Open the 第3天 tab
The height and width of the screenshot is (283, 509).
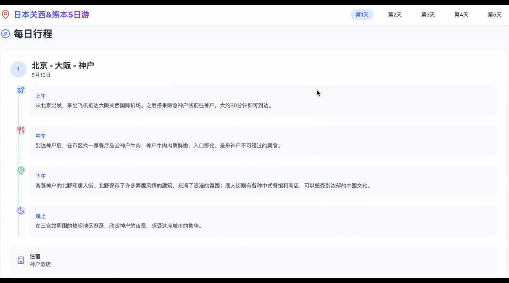428,15
